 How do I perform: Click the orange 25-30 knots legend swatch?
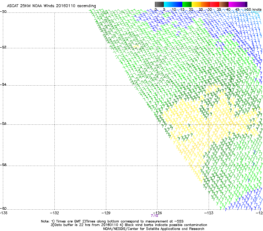pyautogui.click(x=205, y=4)
